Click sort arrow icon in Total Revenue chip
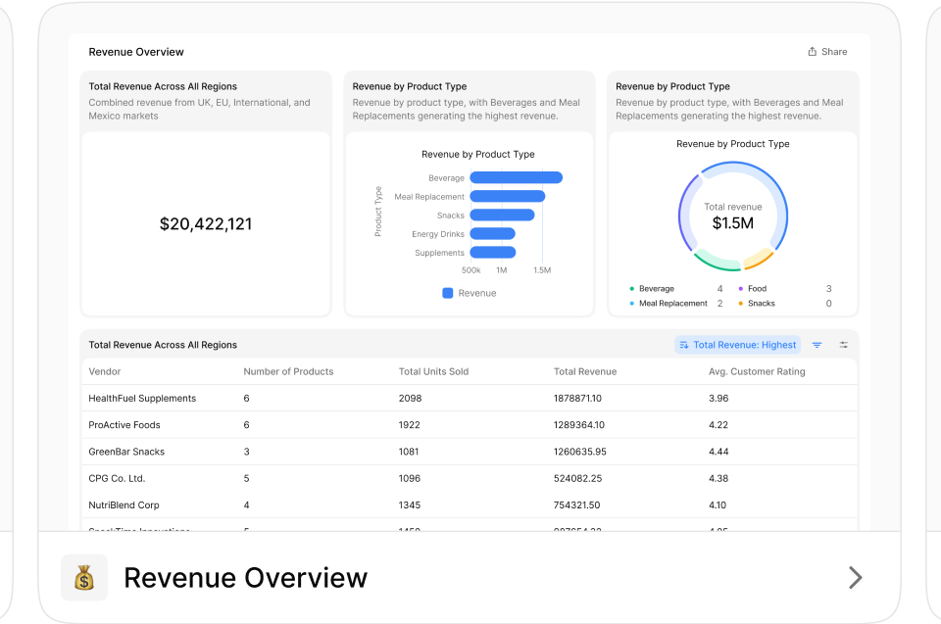 (x=683, y=345)
